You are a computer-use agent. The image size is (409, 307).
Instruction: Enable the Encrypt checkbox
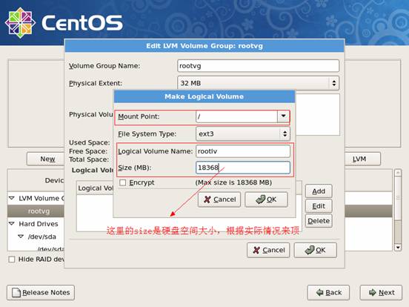(x=122, y=182)
